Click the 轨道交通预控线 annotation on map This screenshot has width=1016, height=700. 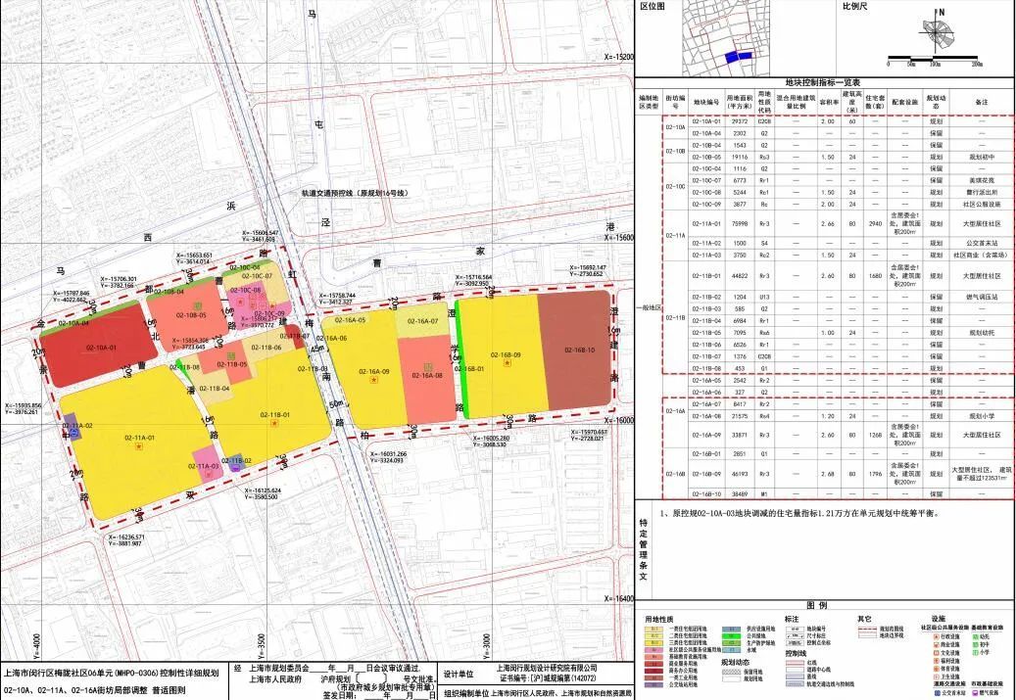(x=356, y=193)
